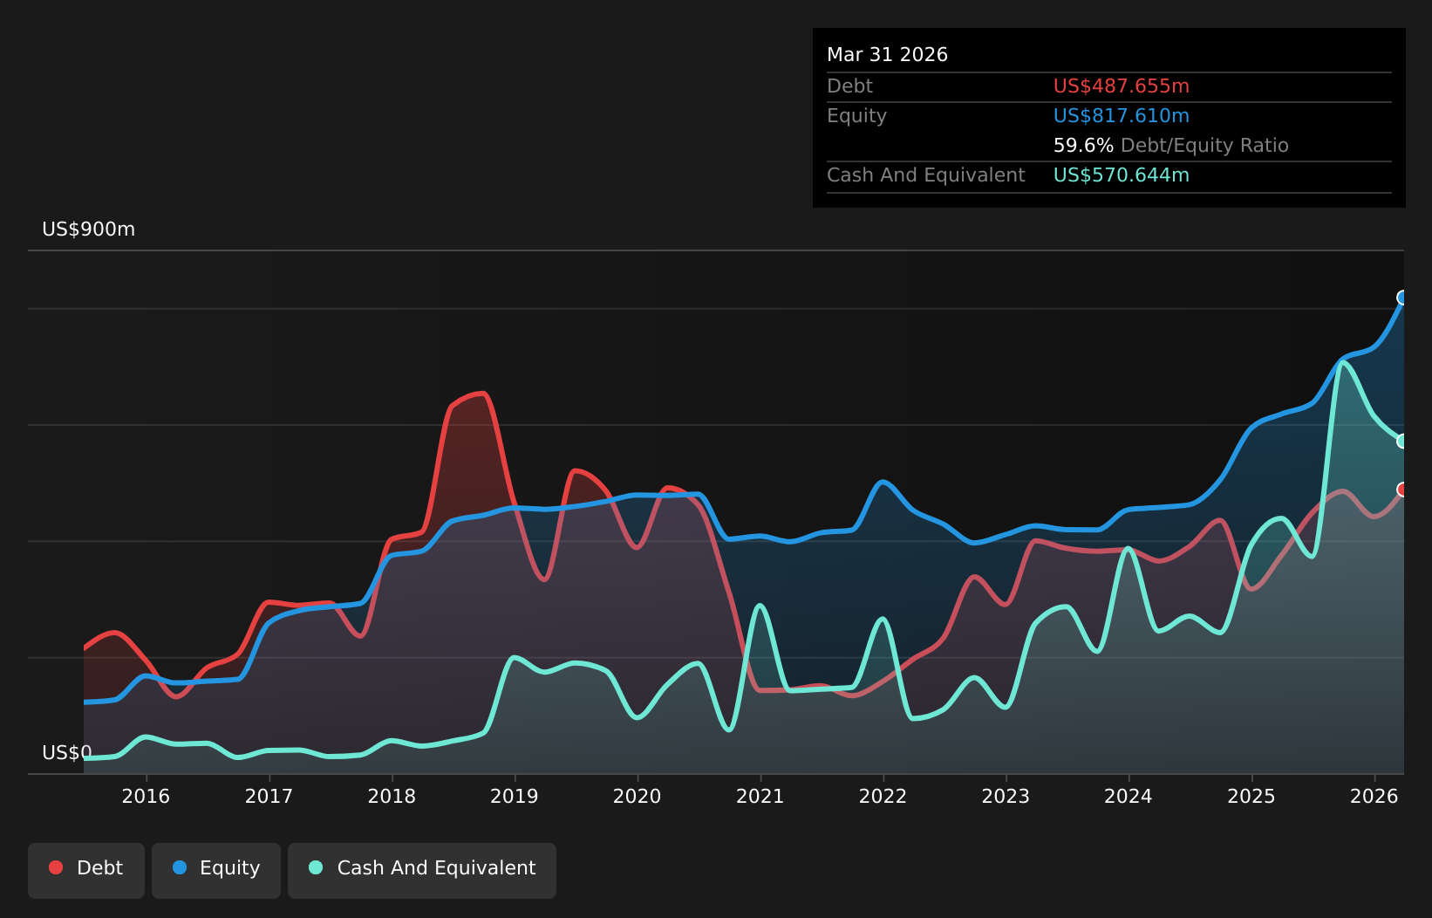Screen dimensions: 1432x918
Task: Click the Equity value US$817.610m
Action: click(1122, 116)
